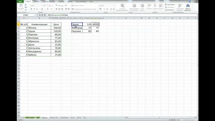Open the font size dropdown
The height and width of the screenshot is (121, 215).
[47, 6]
